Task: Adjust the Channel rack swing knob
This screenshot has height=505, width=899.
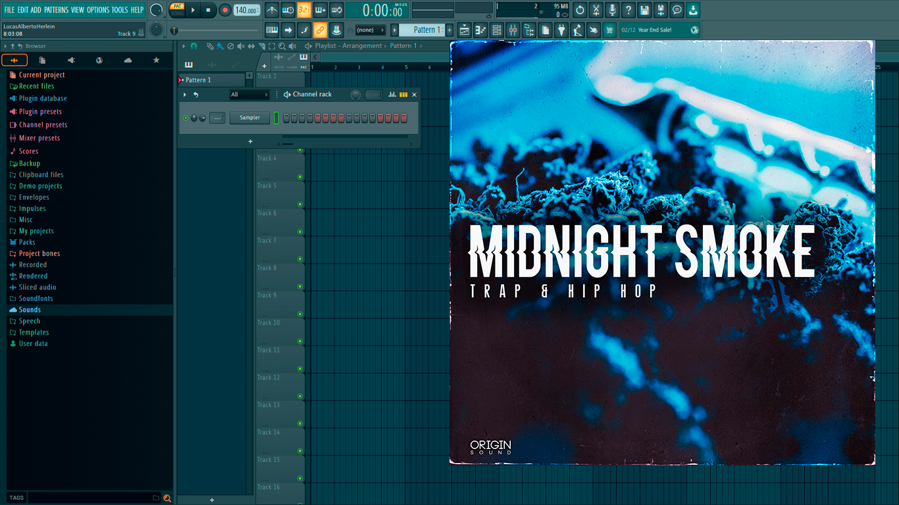Action: click(355, 95)
